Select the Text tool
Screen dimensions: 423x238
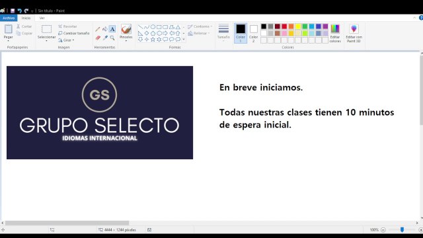[112, 29]
